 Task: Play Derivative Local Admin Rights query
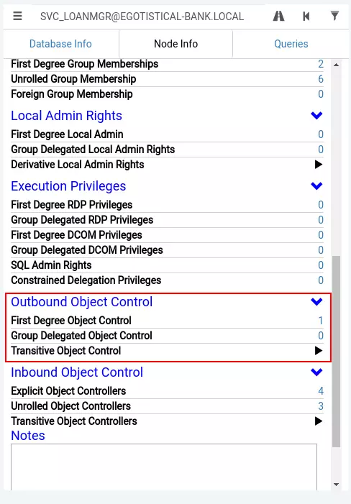tap(318, 165)
